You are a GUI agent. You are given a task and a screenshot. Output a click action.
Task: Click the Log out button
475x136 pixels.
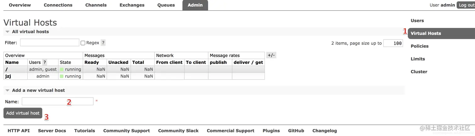(x=466, y=5)
